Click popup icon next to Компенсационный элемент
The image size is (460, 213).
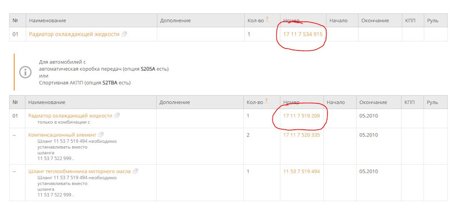101,135
